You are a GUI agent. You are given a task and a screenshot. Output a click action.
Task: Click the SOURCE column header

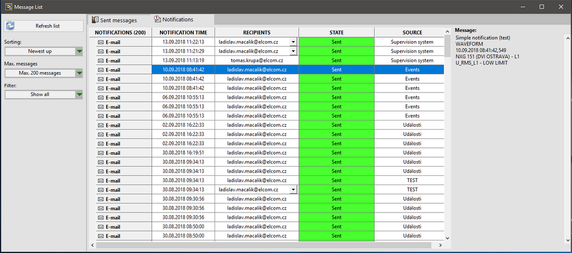[x=412, y=33]
